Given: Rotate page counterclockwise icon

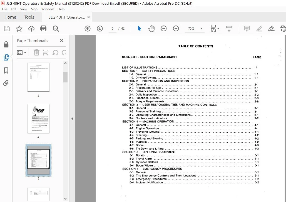Looking at the screenshot, I should (x=55, y=53).
